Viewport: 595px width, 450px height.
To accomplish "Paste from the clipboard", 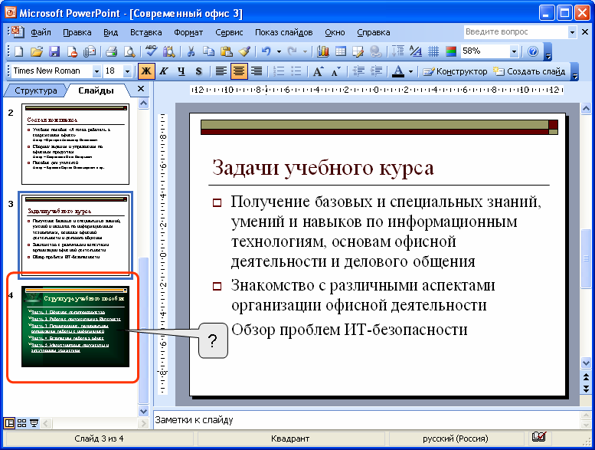I will tap(227, 51).
